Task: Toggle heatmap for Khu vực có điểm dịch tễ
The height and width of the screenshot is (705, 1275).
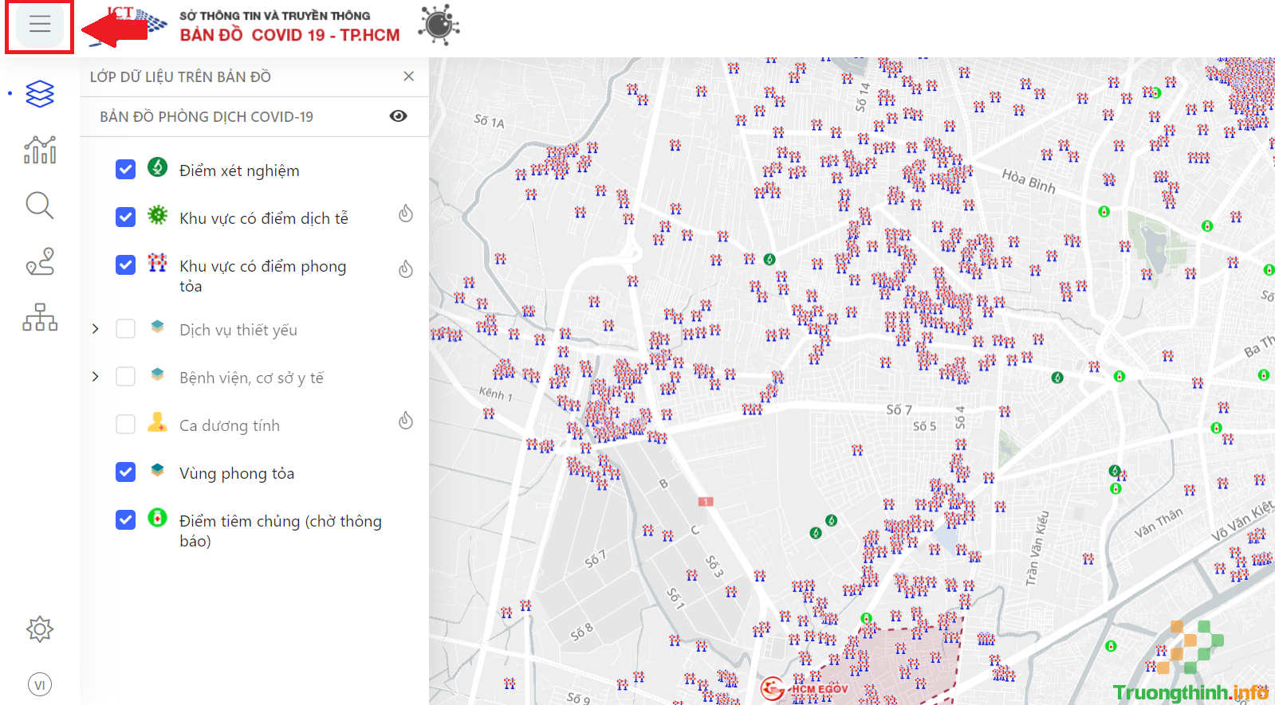Action: click(x=406, y=213)
